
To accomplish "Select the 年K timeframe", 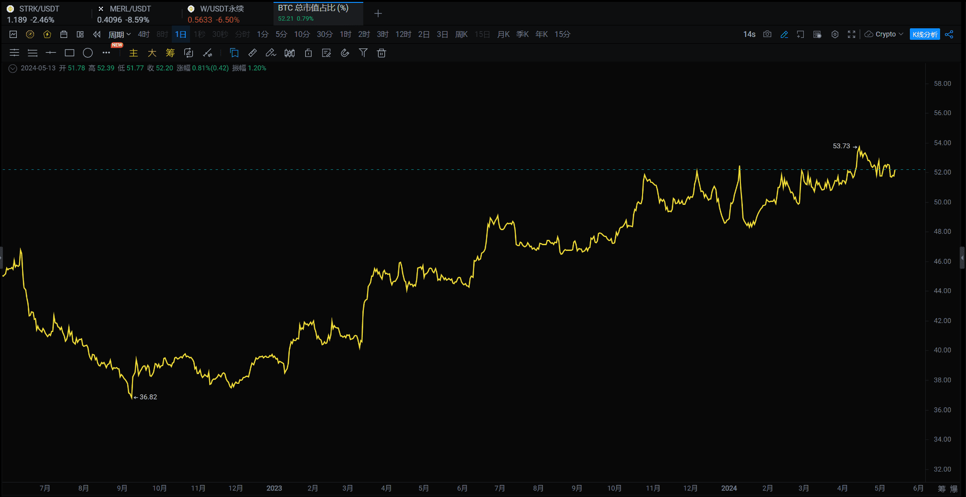I will click(542, 34).
